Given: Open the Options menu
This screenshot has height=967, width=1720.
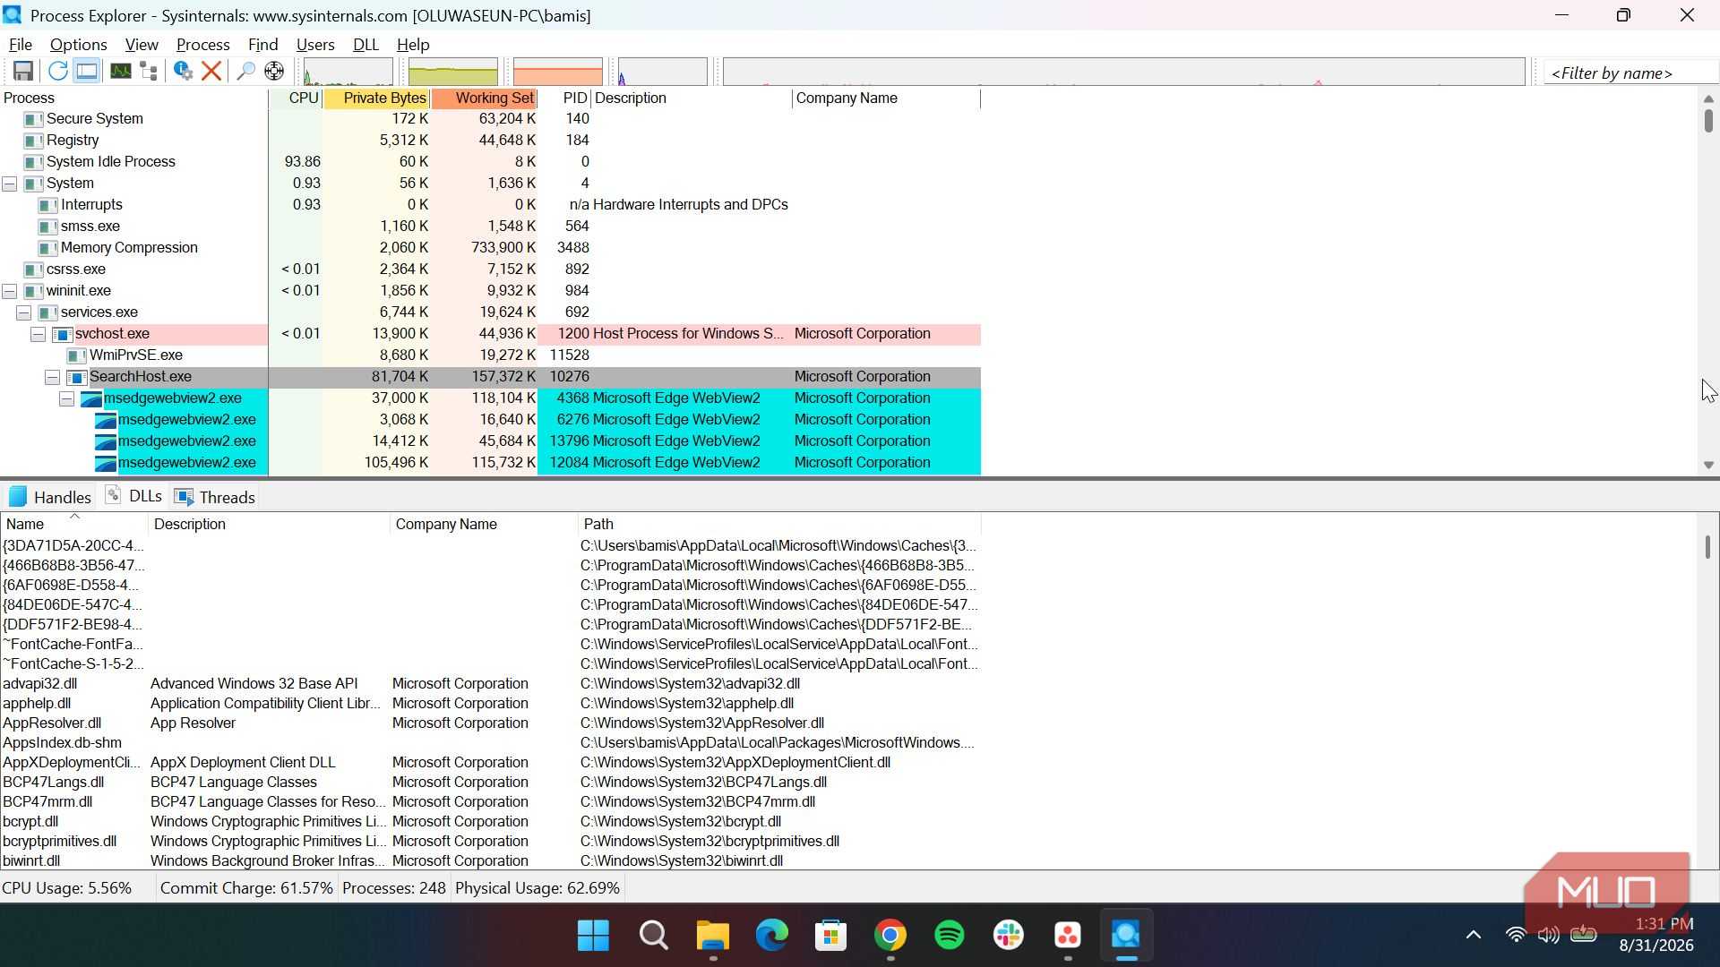Looking at the screenshot, I should [78, 45].
